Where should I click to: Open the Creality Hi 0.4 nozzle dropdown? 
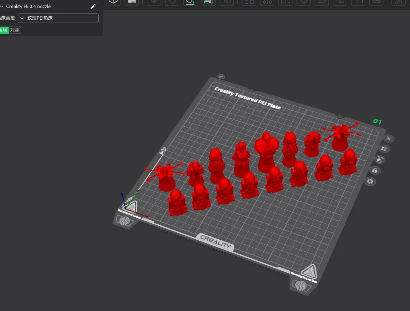point(44,7)
